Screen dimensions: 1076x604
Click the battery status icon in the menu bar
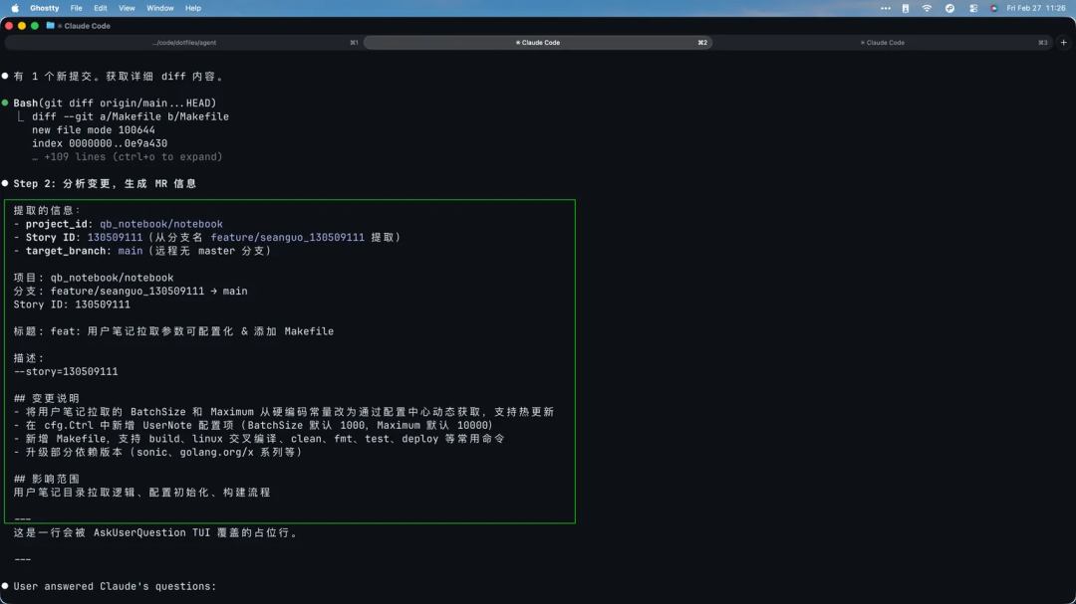click(905, 8)
